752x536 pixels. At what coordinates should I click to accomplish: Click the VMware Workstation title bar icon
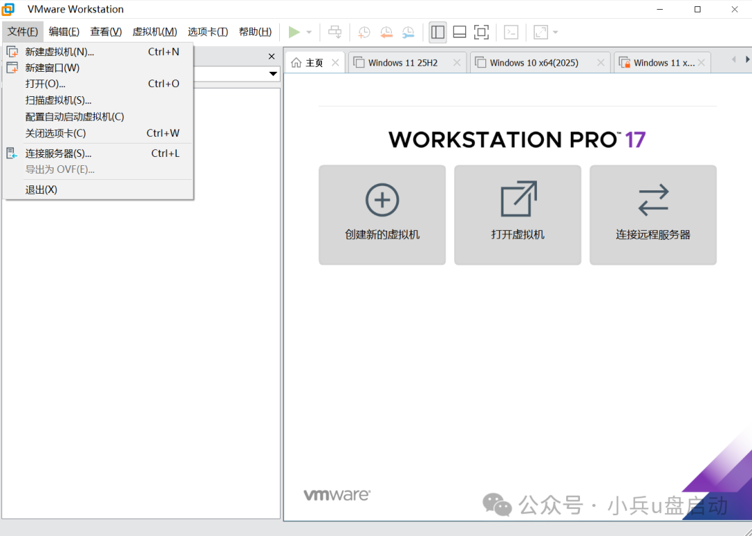(x=8, y=9)
